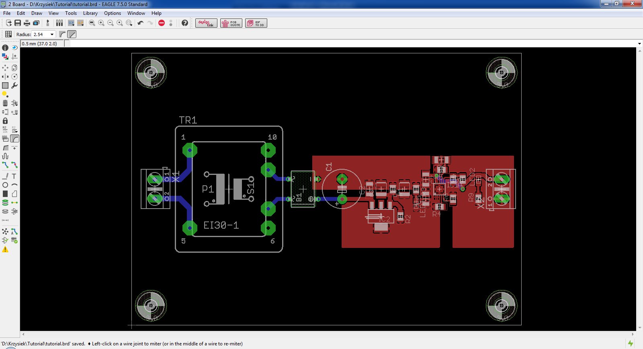Image resolution: width=643 pixels, height=349 pixels.
Task: Select the Mirror tool
Action: 5,77
